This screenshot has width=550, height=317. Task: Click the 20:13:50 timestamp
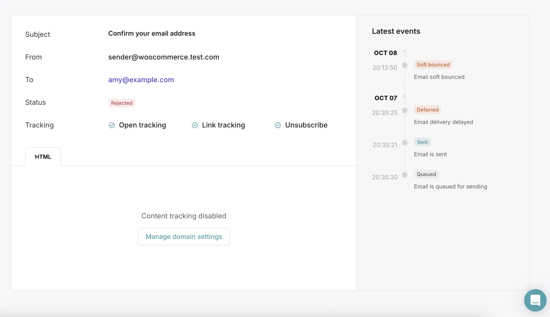pyautogui.click(x=385, y=68)
